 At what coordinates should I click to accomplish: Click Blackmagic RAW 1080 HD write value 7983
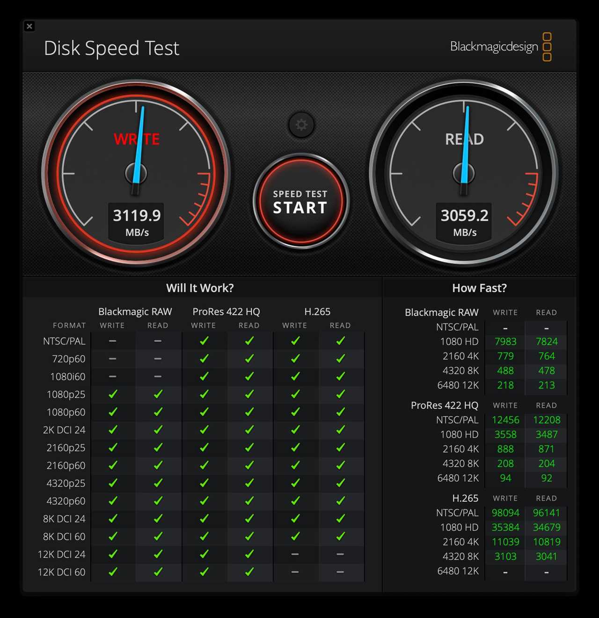point(505,342)
